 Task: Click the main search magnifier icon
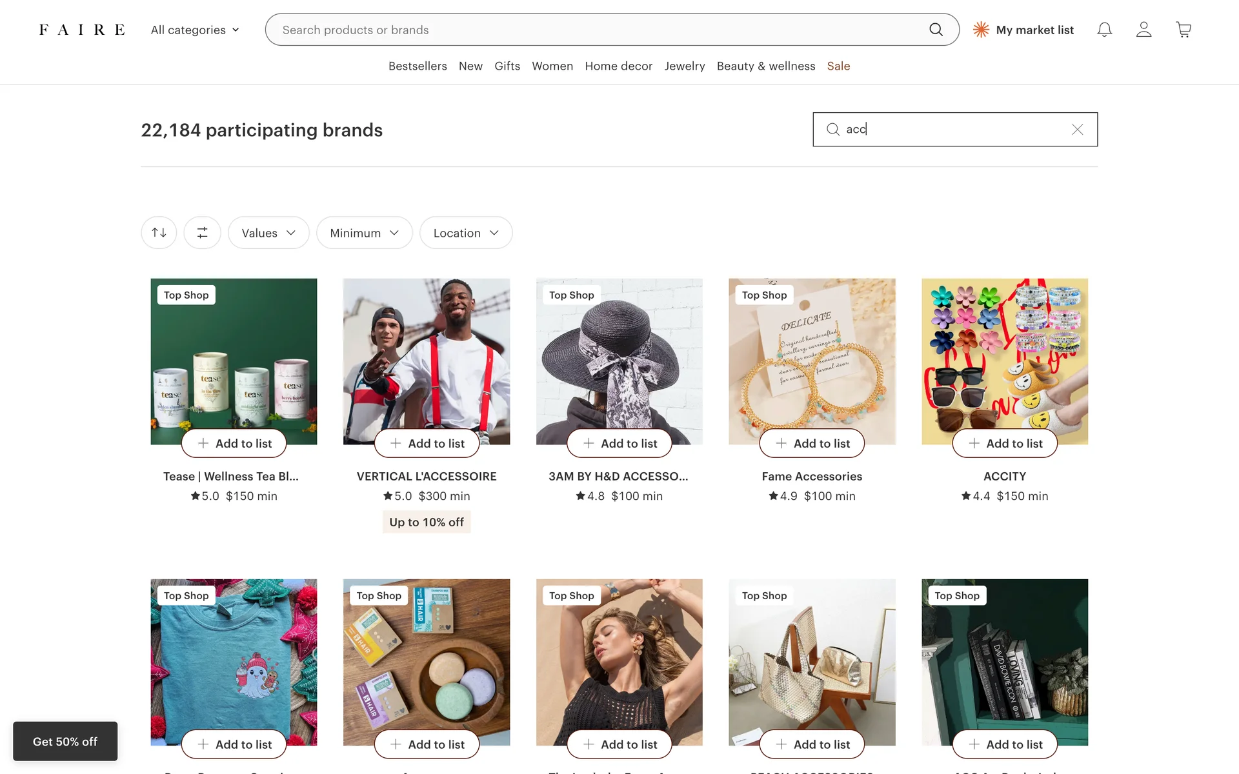(x=936, y=30)
